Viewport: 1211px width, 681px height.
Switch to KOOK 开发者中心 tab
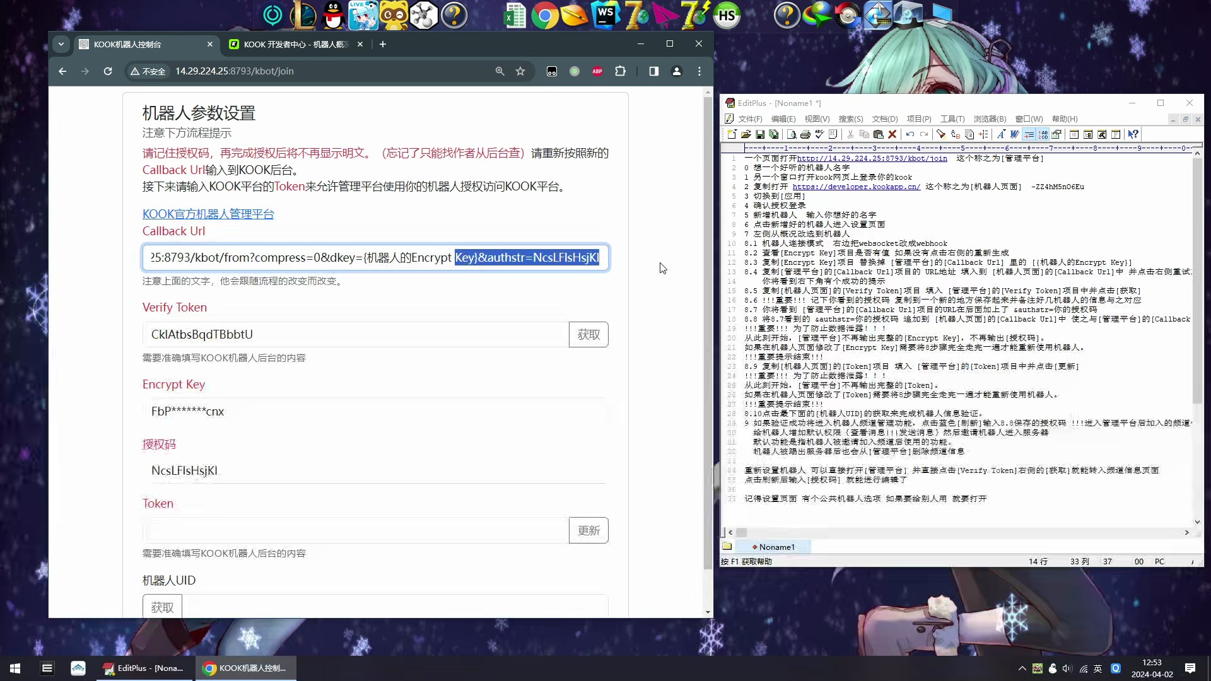point(296,44)
